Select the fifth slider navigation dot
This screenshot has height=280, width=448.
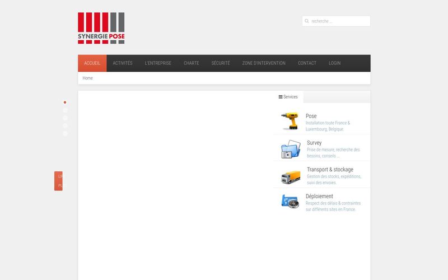point(65,133)
